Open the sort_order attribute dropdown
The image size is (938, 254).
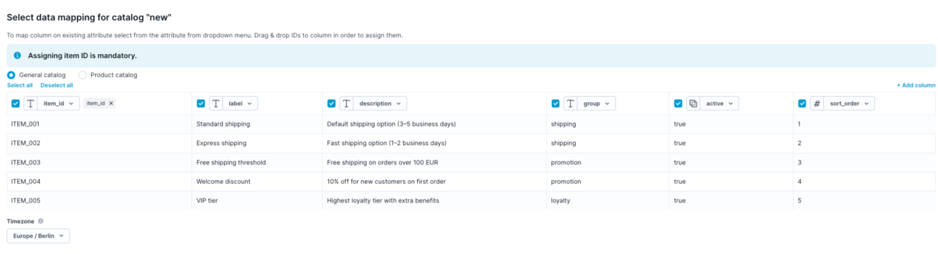(849, 104)
